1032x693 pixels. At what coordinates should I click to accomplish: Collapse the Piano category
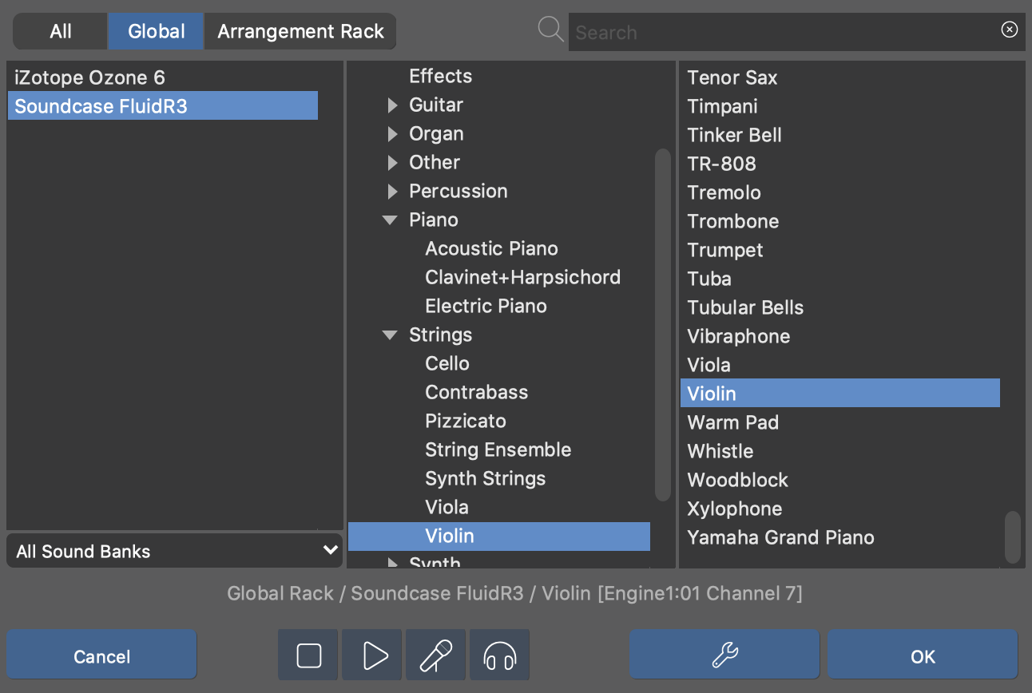click(x=390, y=220)
